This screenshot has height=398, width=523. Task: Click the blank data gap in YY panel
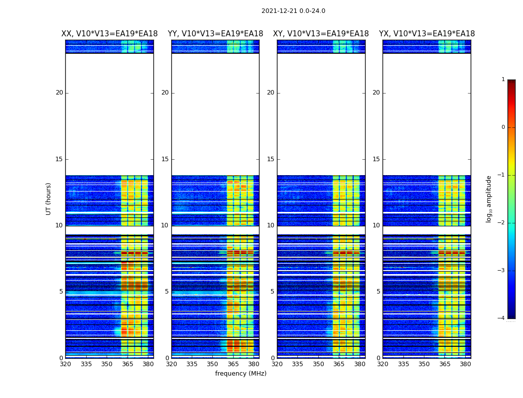click(x=215, y=114)
